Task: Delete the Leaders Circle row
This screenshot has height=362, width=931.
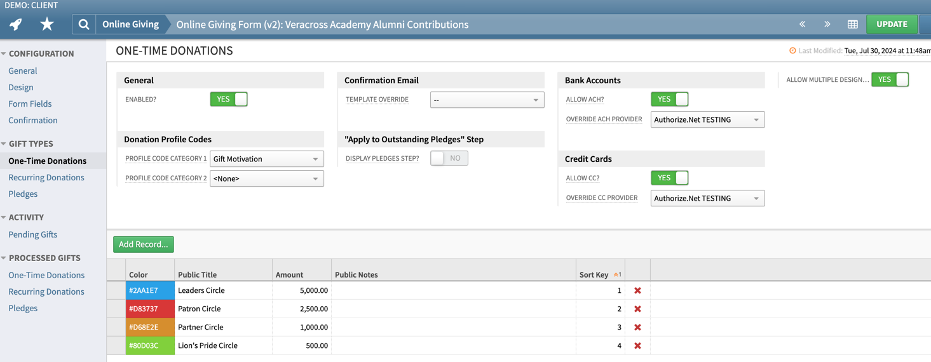Action: (637, 290)
